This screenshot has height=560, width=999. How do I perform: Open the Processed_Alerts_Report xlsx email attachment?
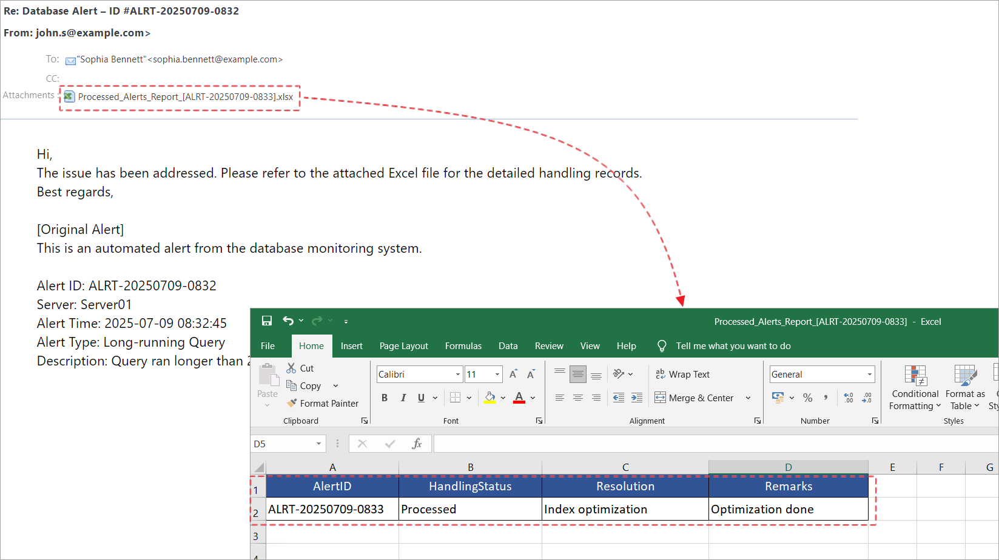pyautogui.click(x=180, y=97)
